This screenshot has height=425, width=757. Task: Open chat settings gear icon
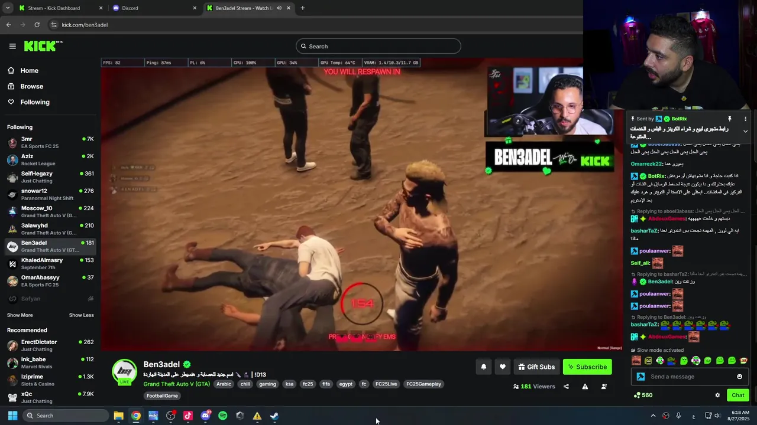[x=717, y=395]
